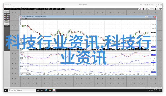Click the CQG icon in the taskbar

54,90
